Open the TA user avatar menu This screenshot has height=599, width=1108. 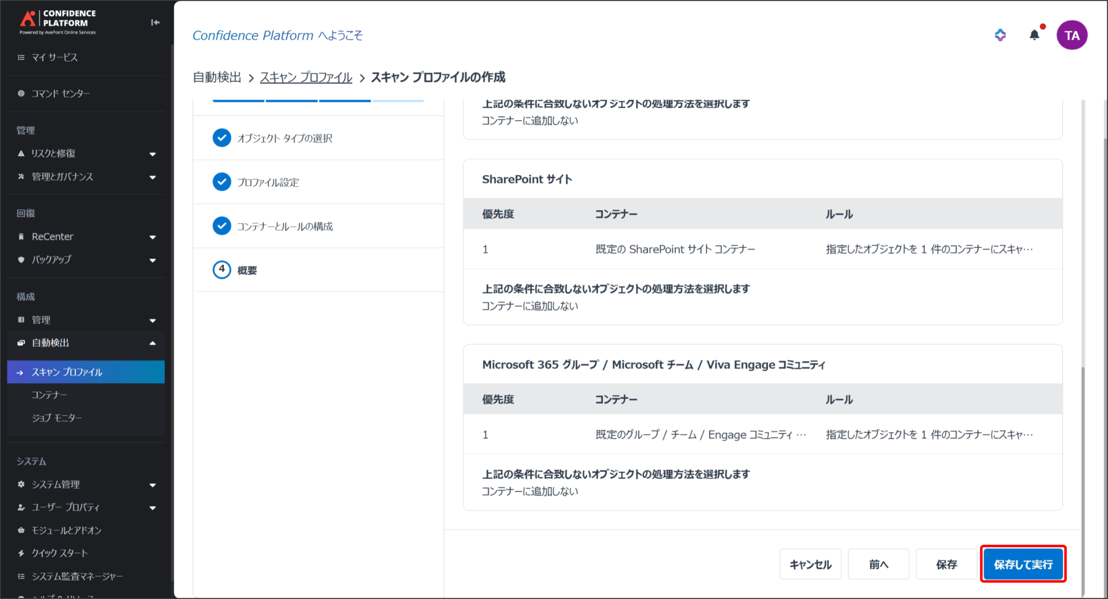pos(1072,35)
